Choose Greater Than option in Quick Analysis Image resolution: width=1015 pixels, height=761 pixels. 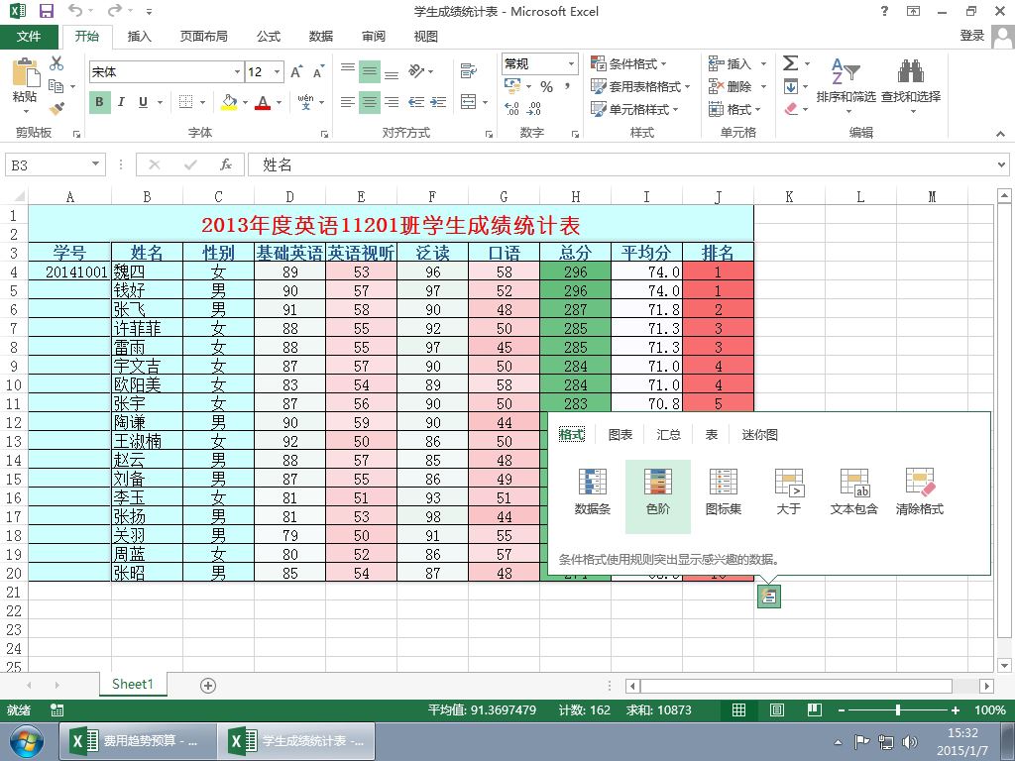click(788, 492)
